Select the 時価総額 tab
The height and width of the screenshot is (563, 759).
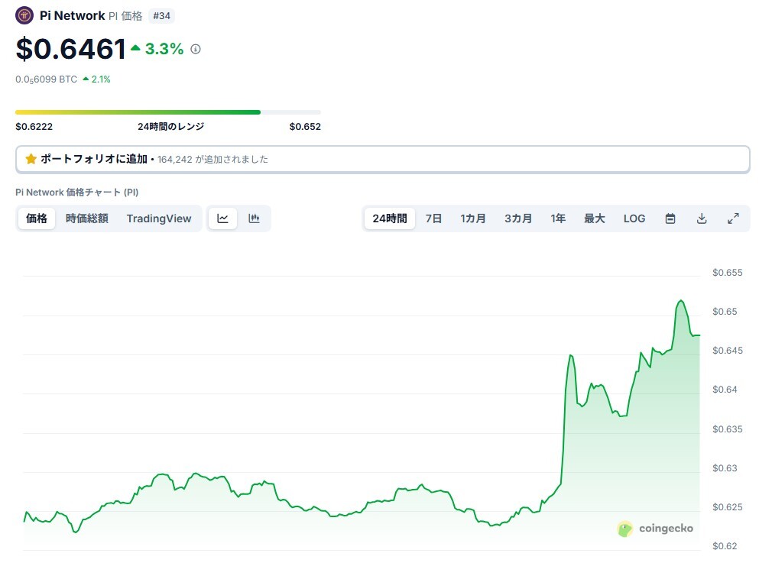(x=87, y=218)
